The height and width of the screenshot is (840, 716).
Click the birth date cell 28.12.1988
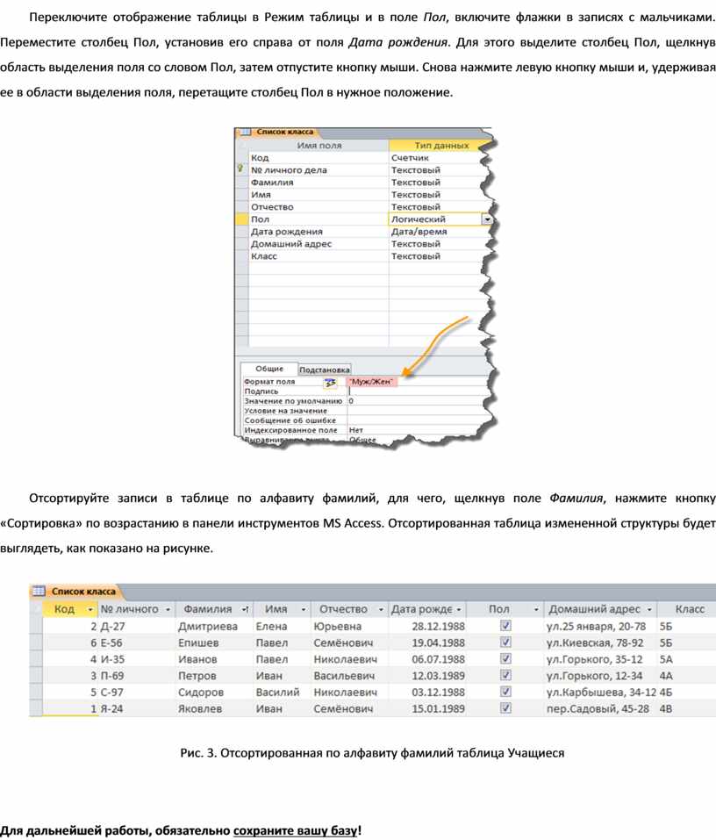pos(438,626)
